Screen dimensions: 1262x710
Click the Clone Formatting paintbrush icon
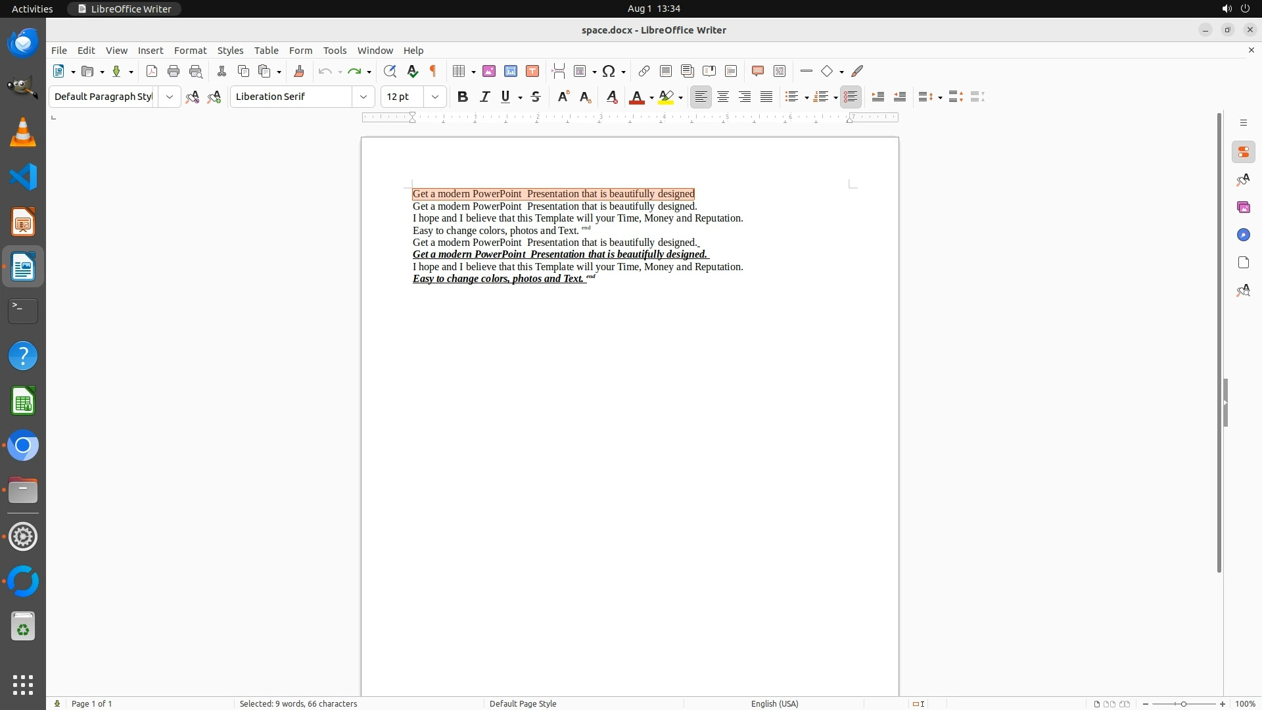tap(299, 71)
